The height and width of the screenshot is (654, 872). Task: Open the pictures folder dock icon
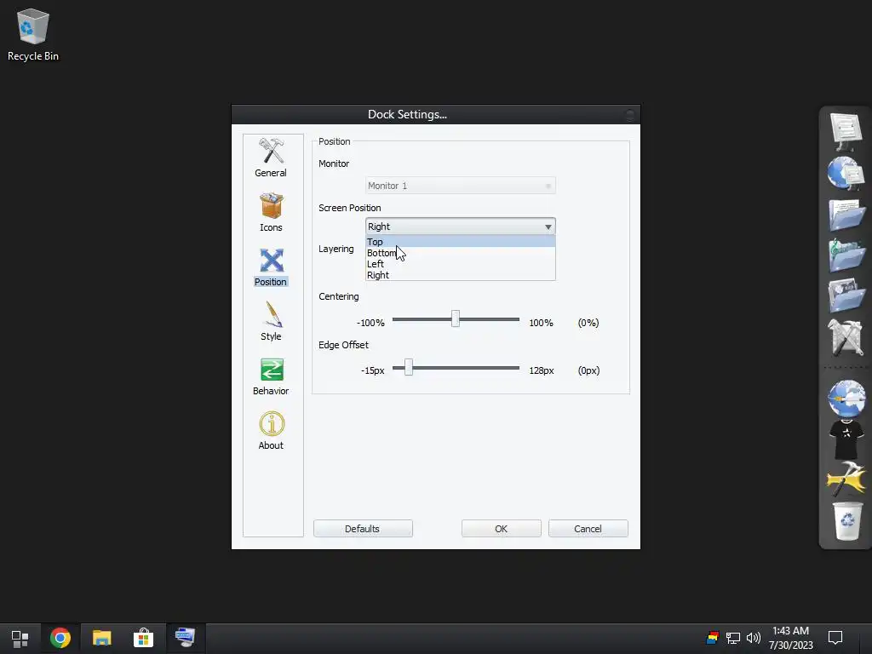(x=846, y=295)
